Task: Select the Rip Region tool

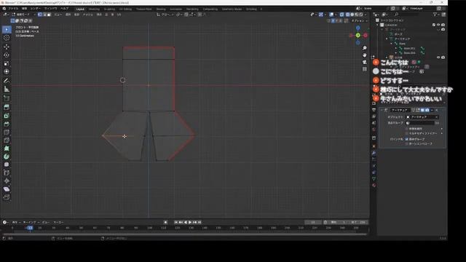Action: coord(7,197)
